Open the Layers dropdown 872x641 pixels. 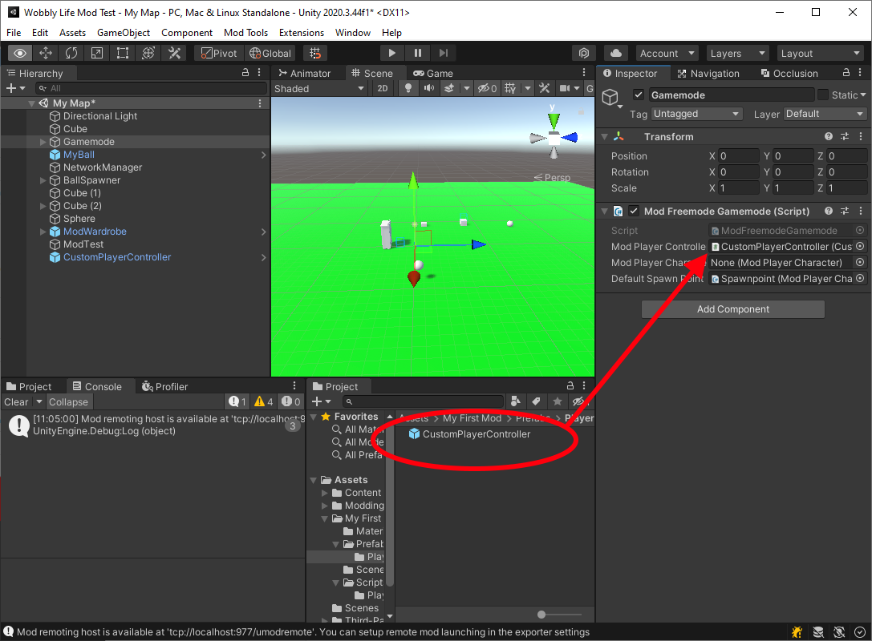pyautogui.click(x=737, y=54)
